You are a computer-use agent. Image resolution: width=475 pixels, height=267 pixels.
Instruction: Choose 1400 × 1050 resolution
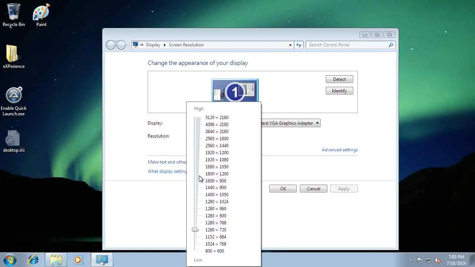[217, 195]
